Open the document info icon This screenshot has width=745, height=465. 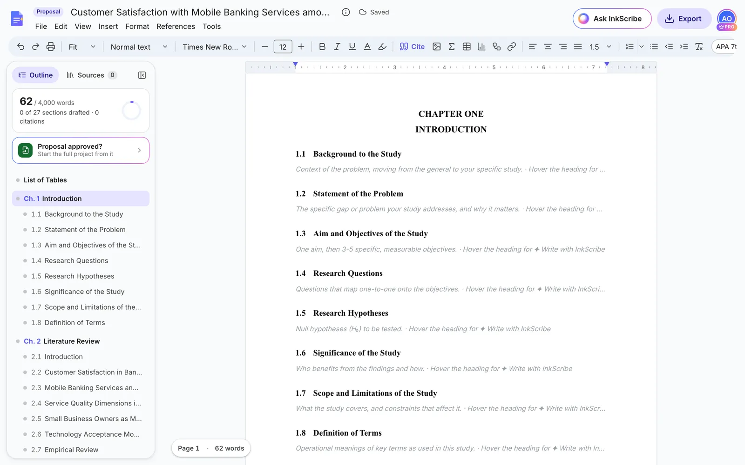click(345, 12)
